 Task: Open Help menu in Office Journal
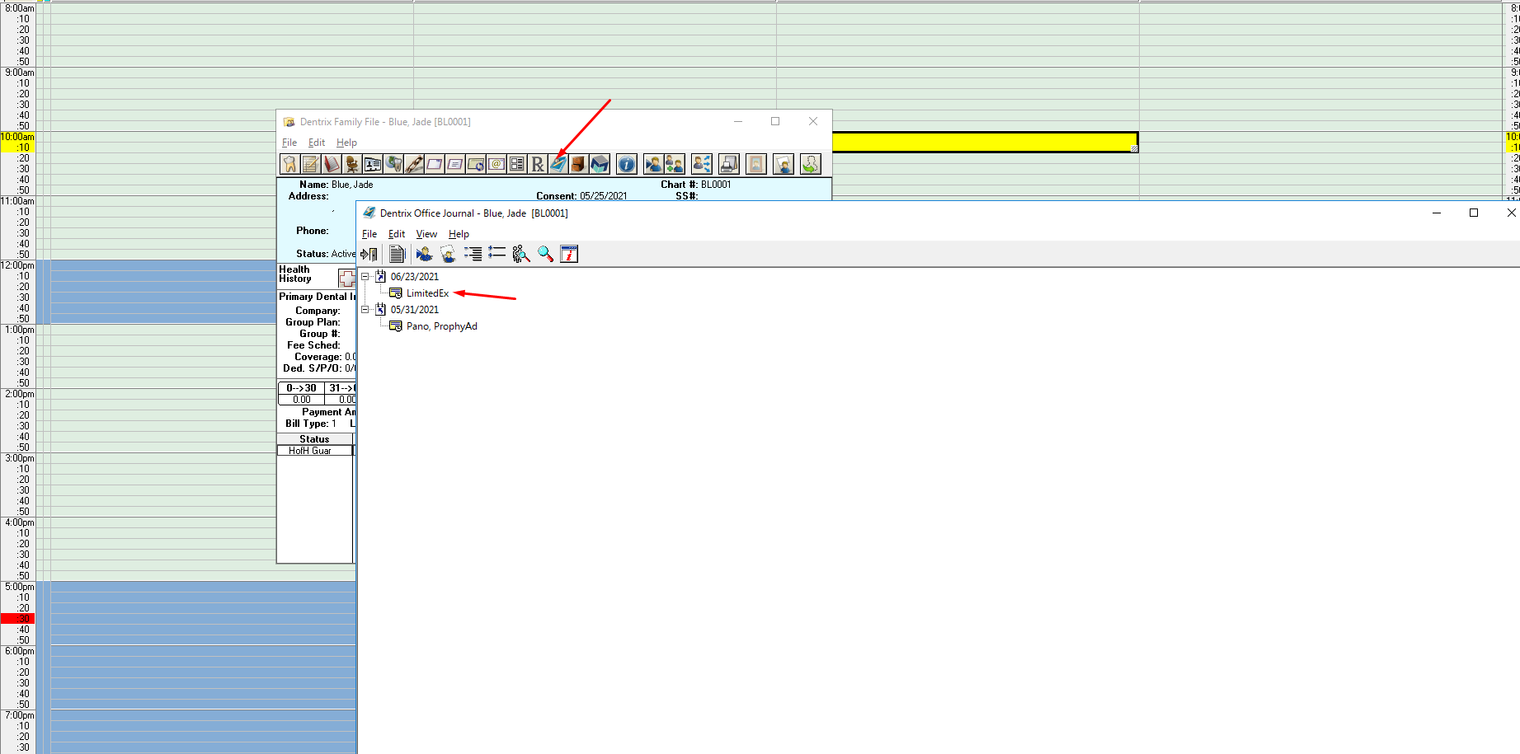click(x=459, y=234)
